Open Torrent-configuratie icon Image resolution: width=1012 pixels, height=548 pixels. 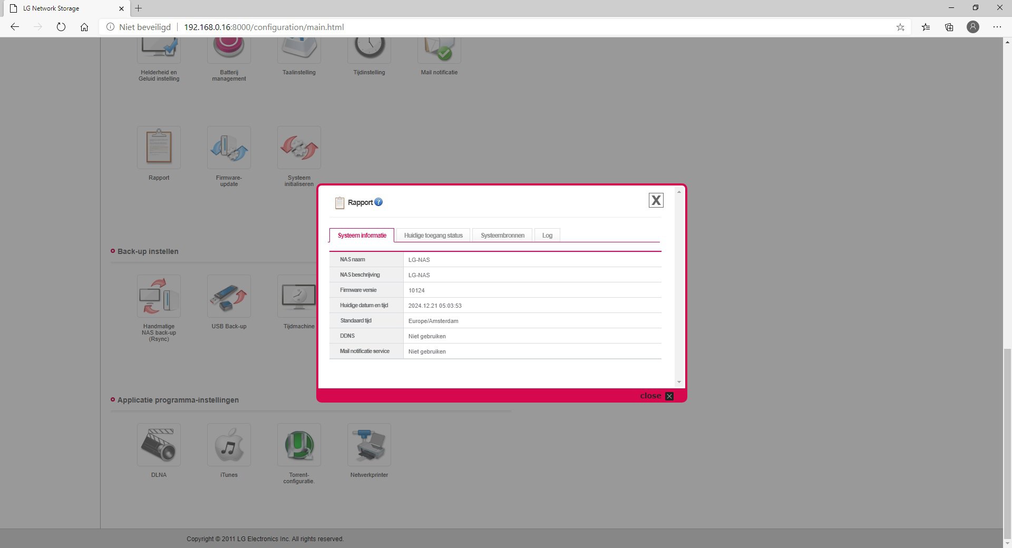299,445
